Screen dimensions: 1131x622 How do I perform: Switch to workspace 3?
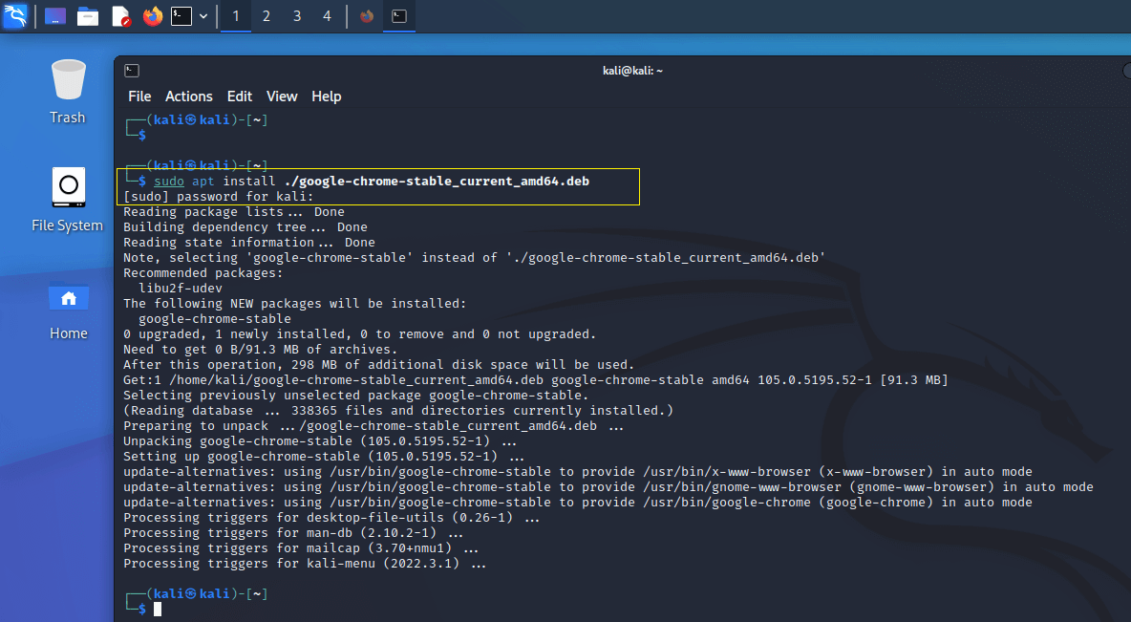point(296,16)
